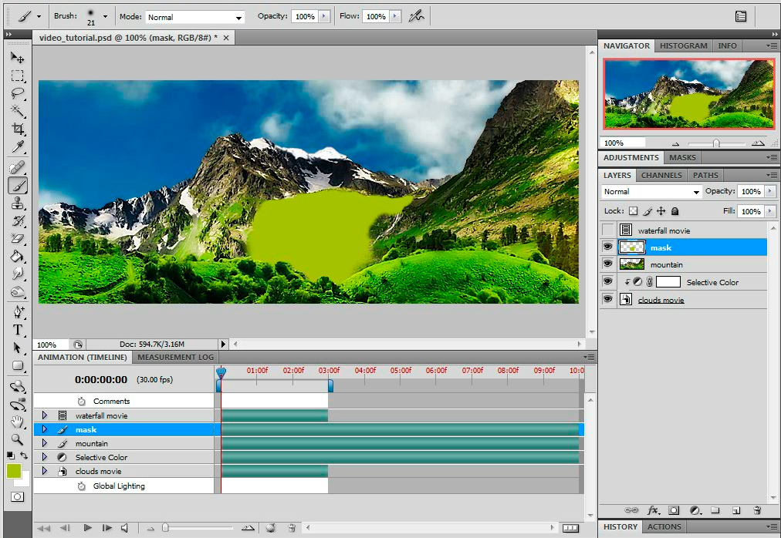Viewport: 781px width, 538px height.
Task: Hide the mountain layer
Action: [608, 264]
